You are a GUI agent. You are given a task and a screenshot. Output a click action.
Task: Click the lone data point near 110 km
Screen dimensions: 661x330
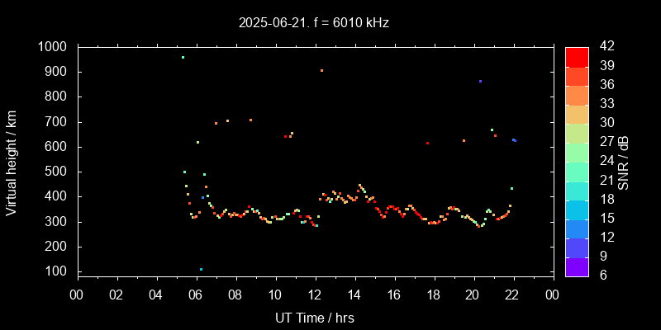(x=201, y=269)
